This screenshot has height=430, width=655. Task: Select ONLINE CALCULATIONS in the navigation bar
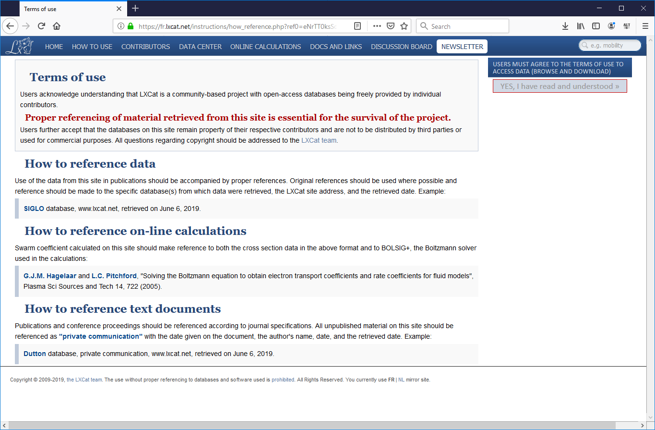click(265, 47)
